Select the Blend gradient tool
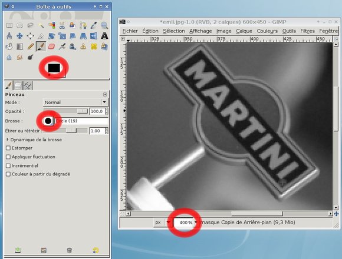The height and width of the screenshot is (259, 342). [19, 47]
